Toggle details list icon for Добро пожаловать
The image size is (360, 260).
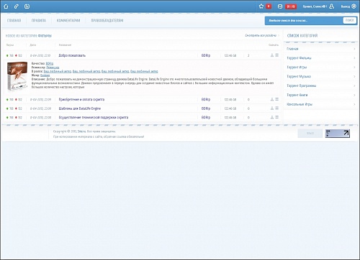point(276,55)
